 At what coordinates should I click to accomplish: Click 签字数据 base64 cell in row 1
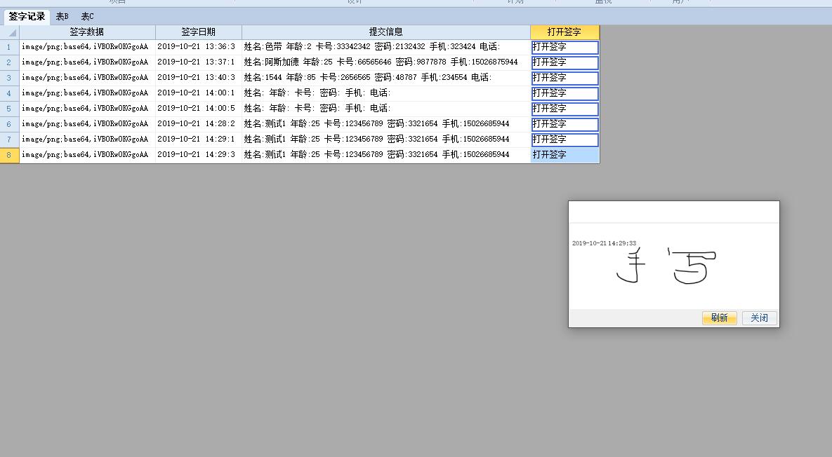click(x=87, y=47)
